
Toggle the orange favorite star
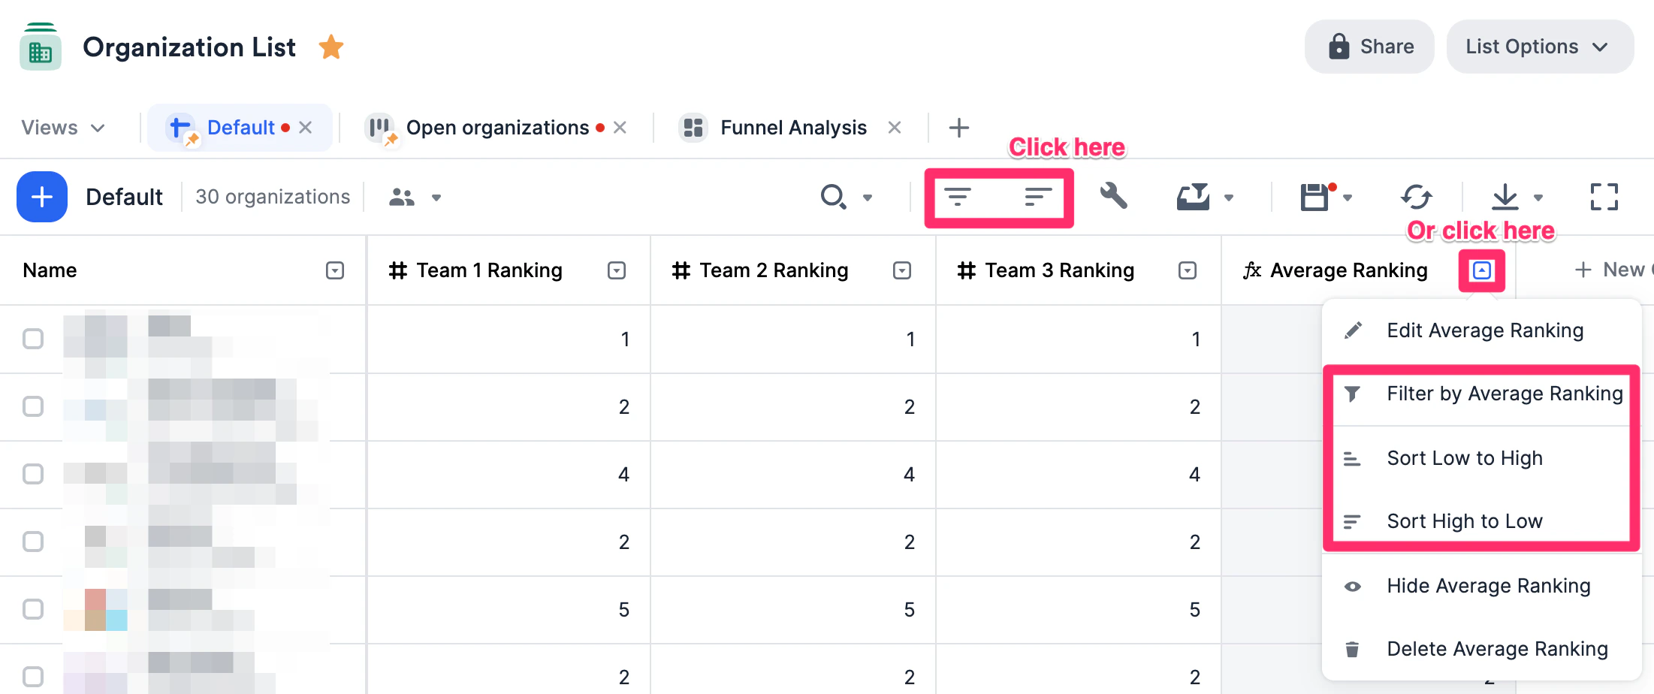pyautogui.click(x=331, y=47)
